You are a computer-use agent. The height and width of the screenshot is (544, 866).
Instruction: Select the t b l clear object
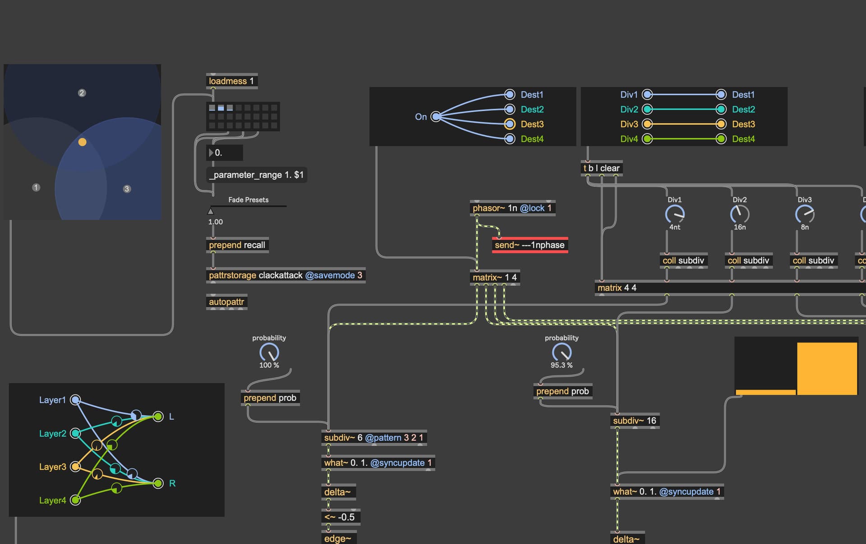click(602, 168)
